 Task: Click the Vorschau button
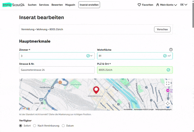coord(162,29)
